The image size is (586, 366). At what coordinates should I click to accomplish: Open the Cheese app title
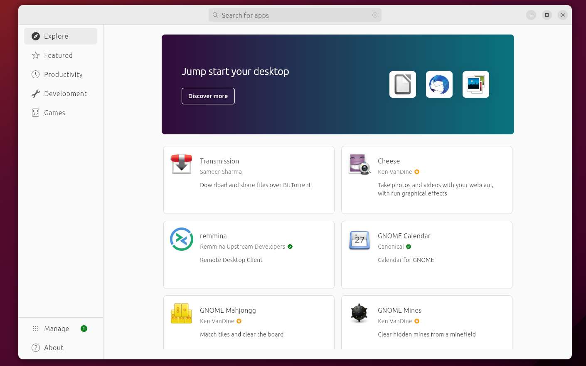point(389,161)
